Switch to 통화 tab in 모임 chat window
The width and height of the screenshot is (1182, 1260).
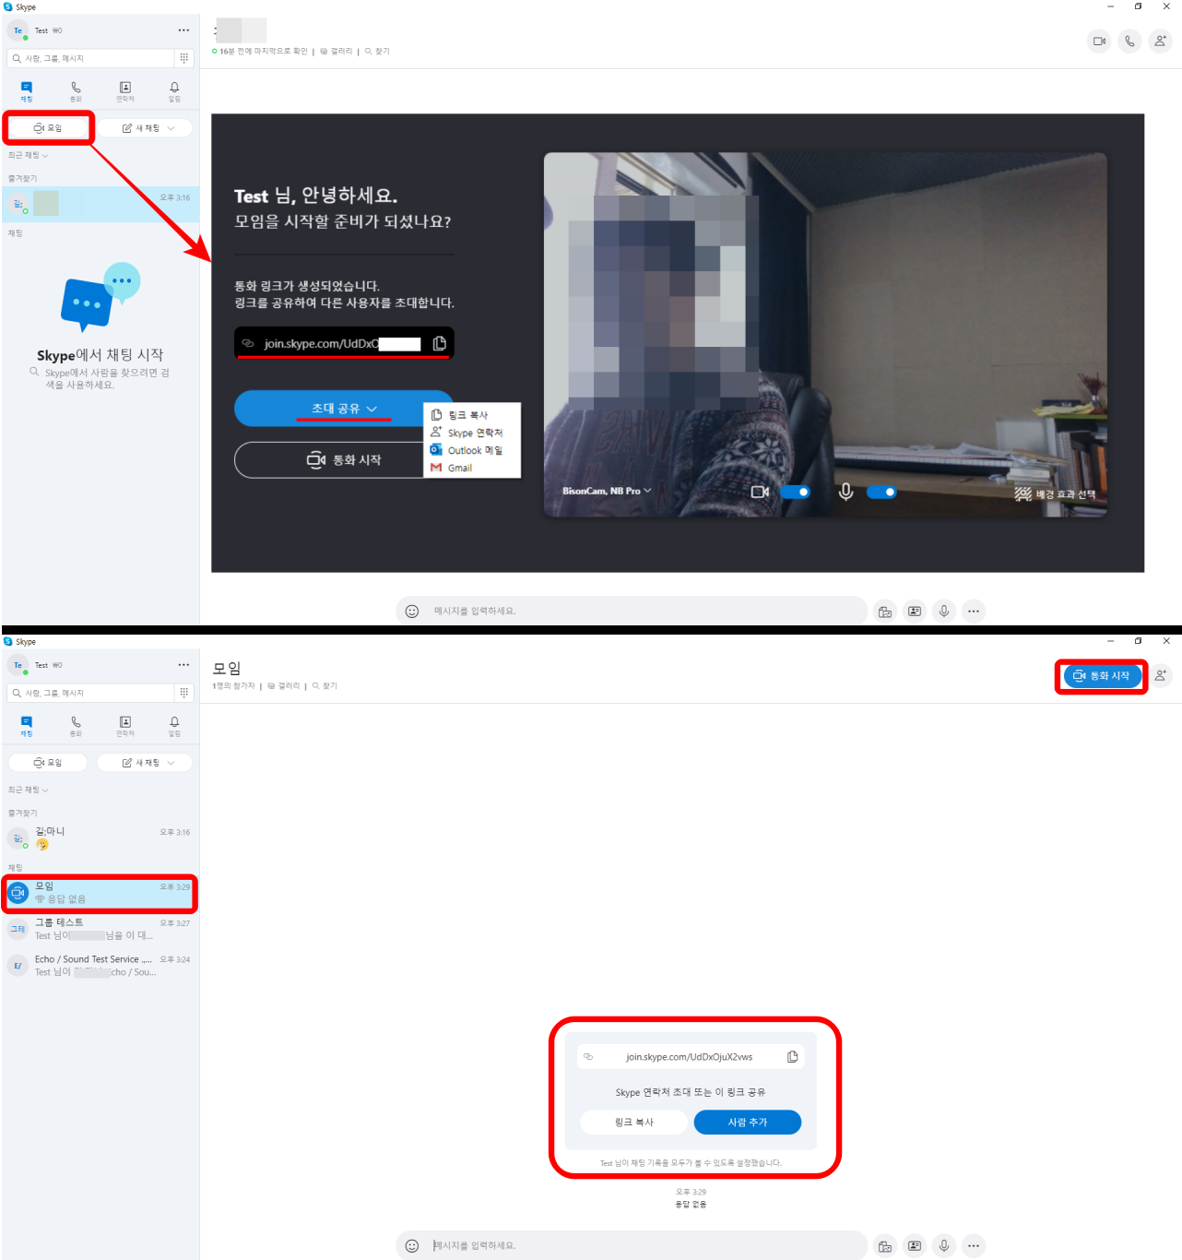pyautogui.click(x=76, y=726)
